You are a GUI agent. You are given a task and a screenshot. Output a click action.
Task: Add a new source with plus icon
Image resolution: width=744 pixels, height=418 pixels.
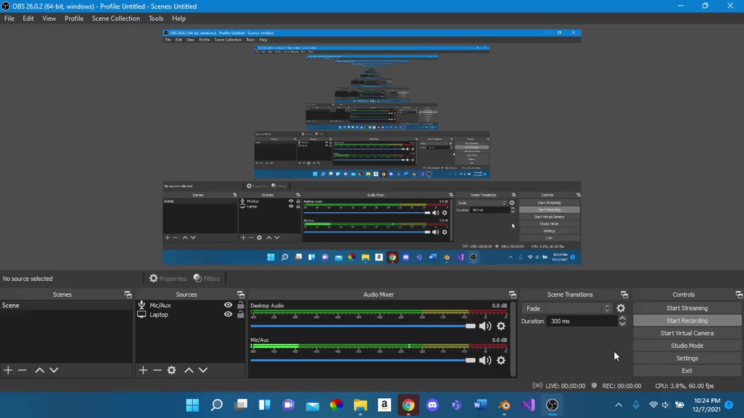coord(143,370)
